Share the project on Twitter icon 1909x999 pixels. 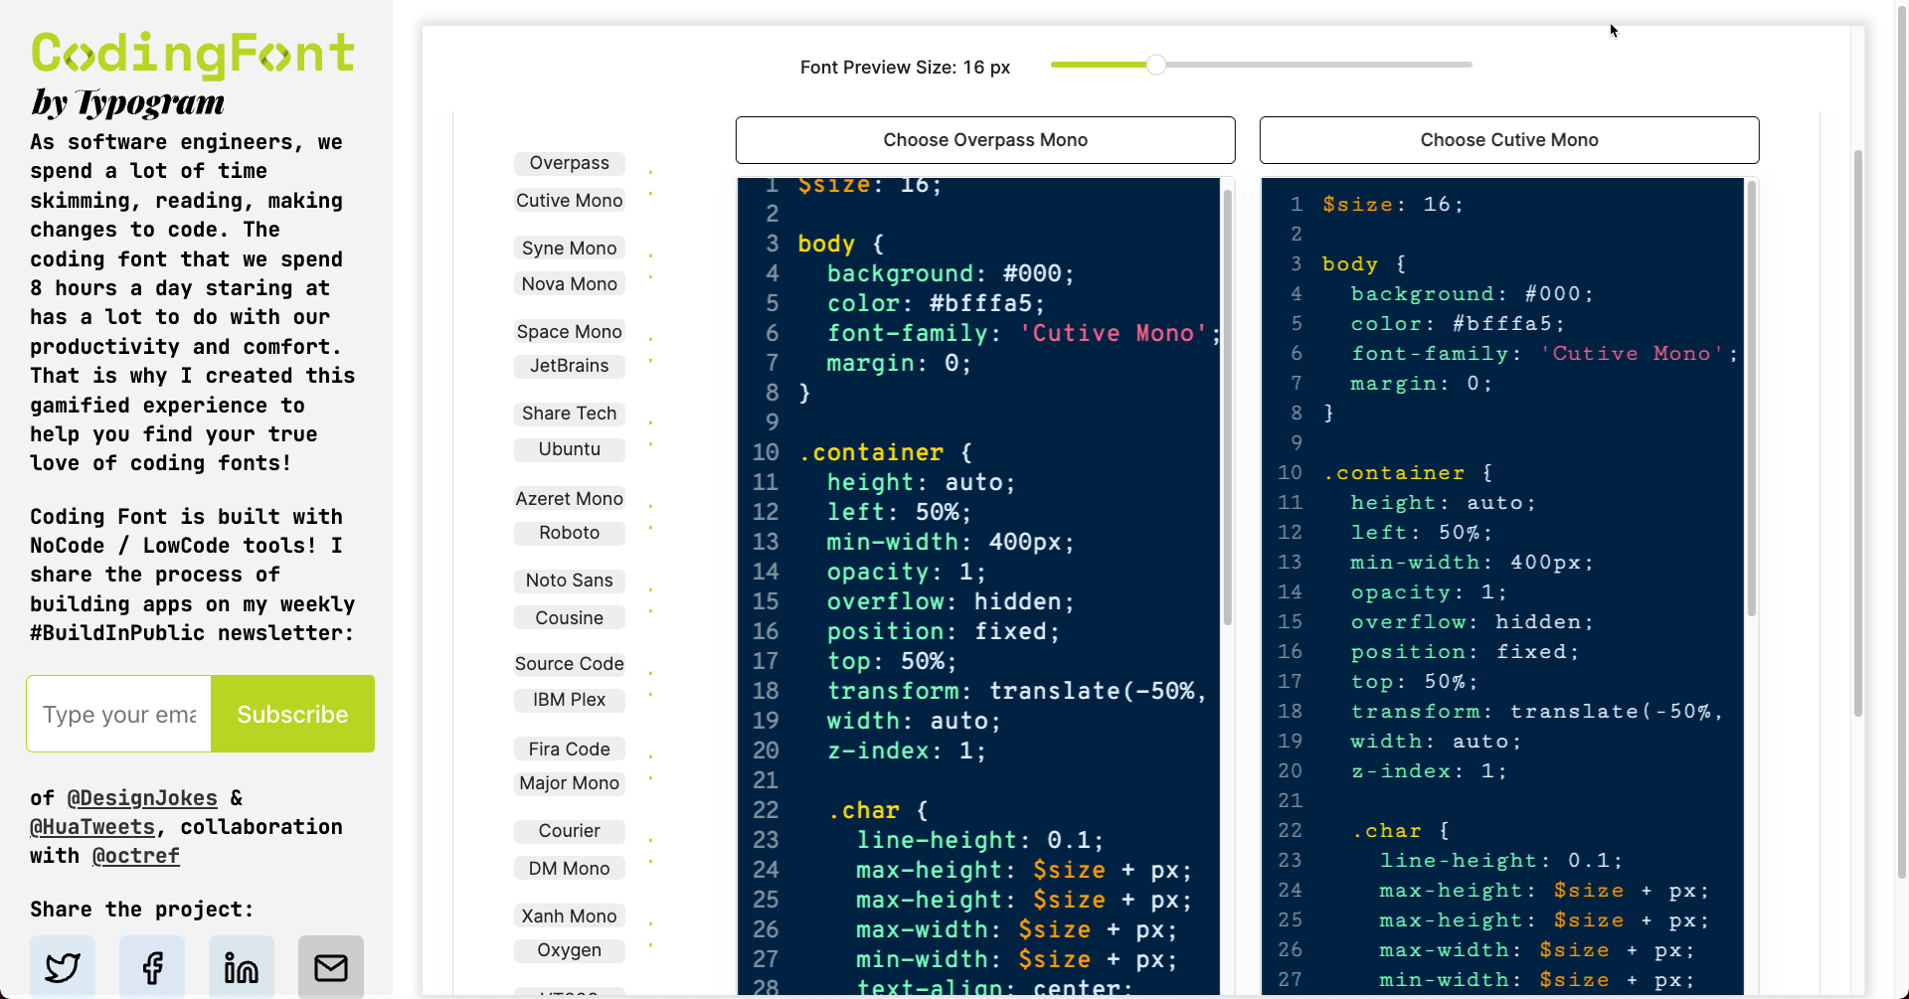63,966
